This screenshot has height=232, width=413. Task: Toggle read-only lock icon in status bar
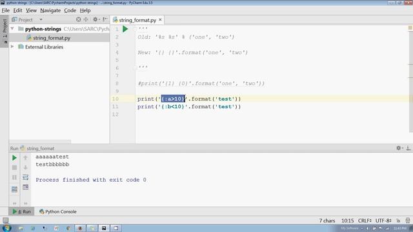click(x=398, y=220)
